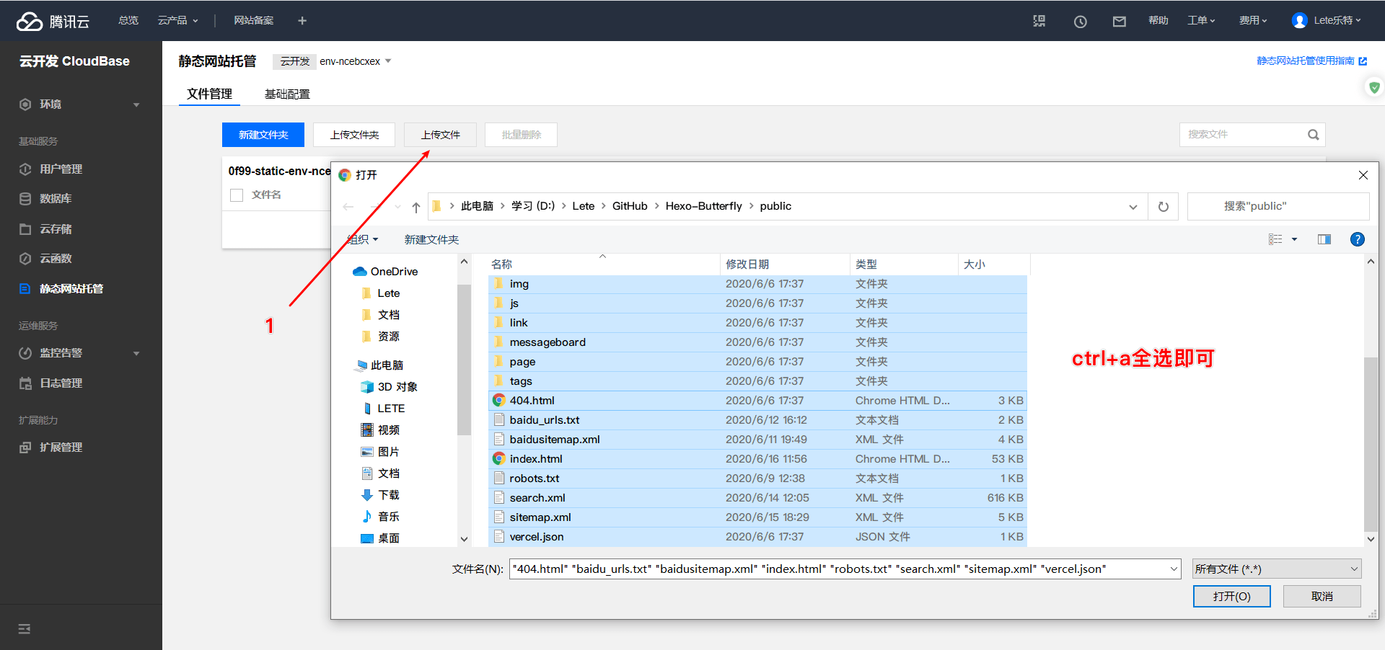Screen dimensions: 1385x650
Task: Toggle the preview pane icon
Action: pyautogui.click(x=1324, y=239)
